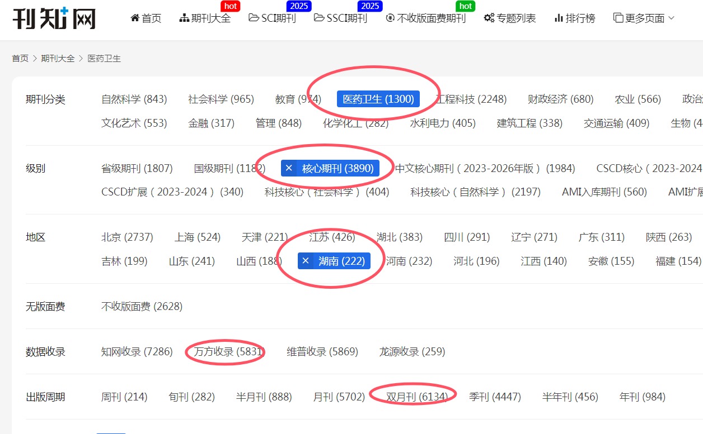Open the SSCI期刊 navigation item
The height and width of the screenshot is (434, 703).
[341, 18]
